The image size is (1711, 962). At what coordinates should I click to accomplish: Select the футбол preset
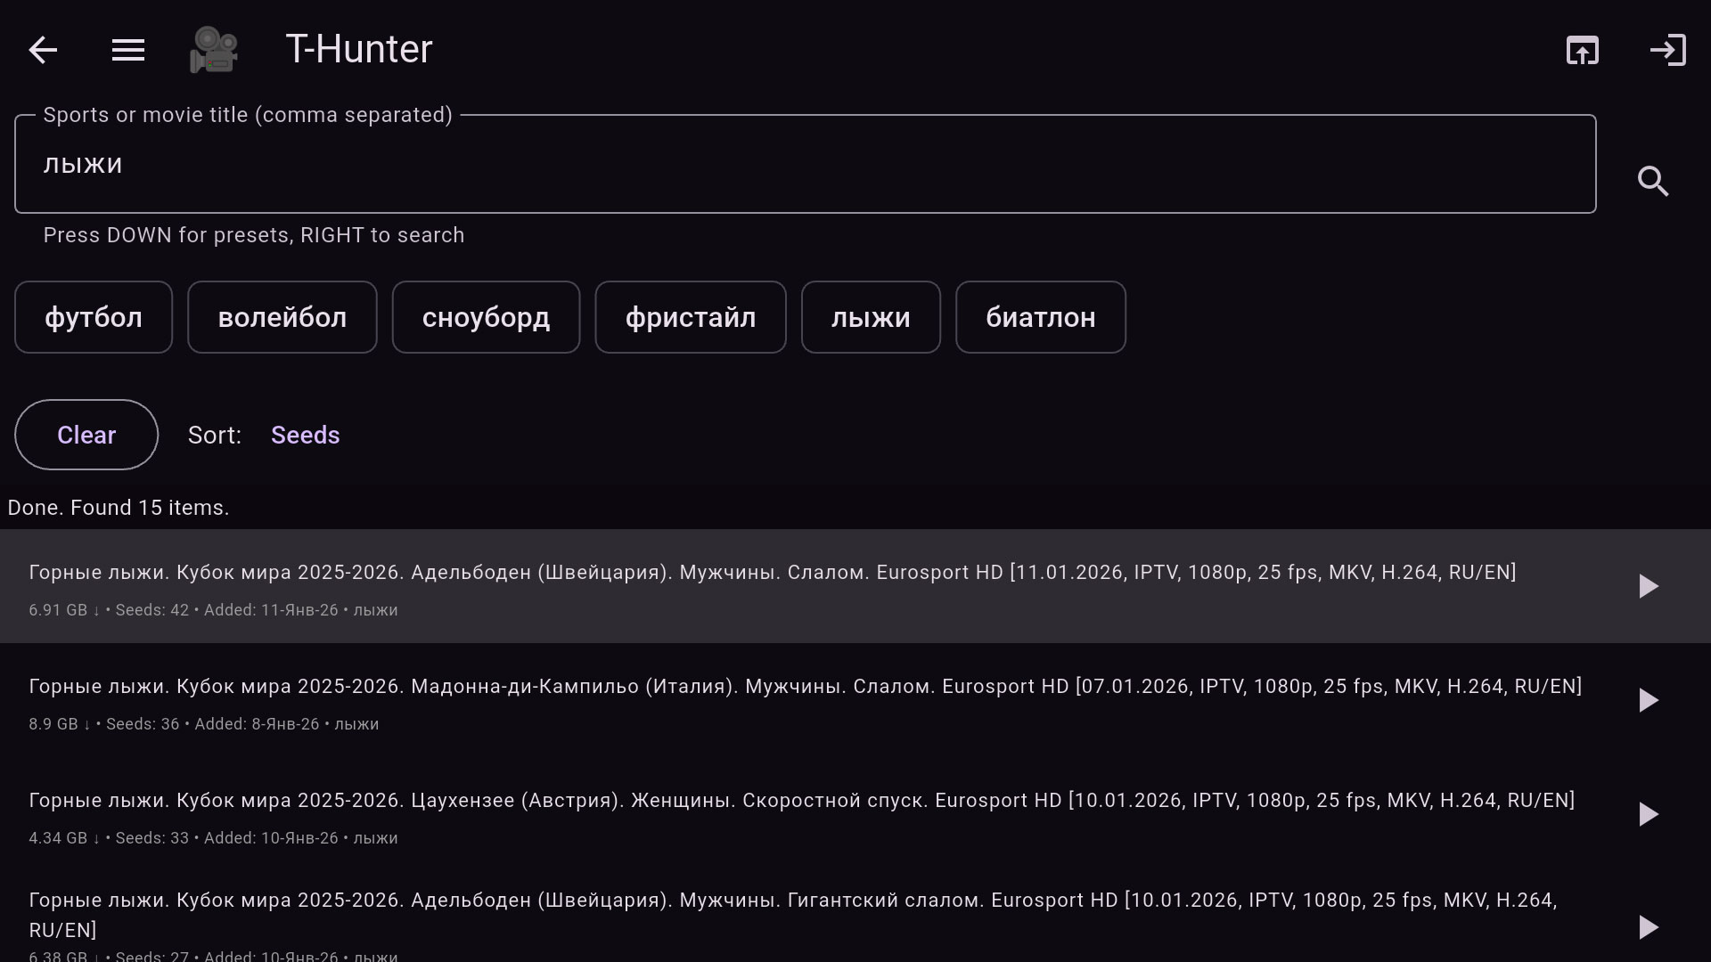(94, 317)
